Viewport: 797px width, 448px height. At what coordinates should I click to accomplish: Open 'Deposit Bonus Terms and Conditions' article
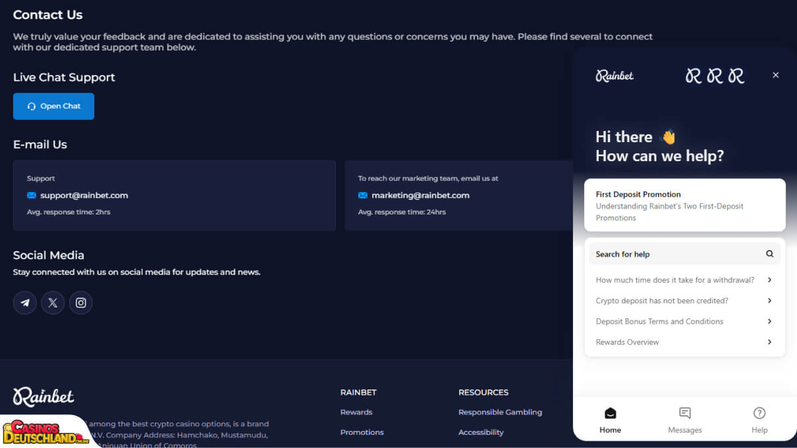point(685,321)
